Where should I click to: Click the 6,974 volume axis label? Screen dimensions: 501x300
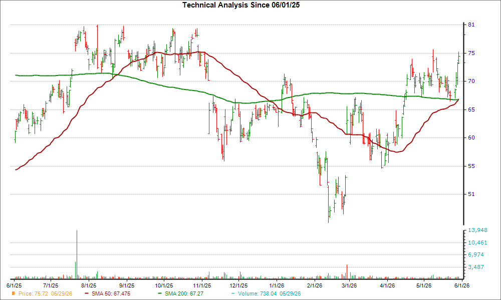pyautogui.click(x=476, y=254)
